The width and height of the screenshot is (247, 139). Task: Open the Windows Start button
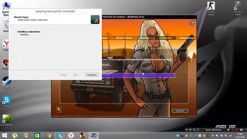(4, 136)
